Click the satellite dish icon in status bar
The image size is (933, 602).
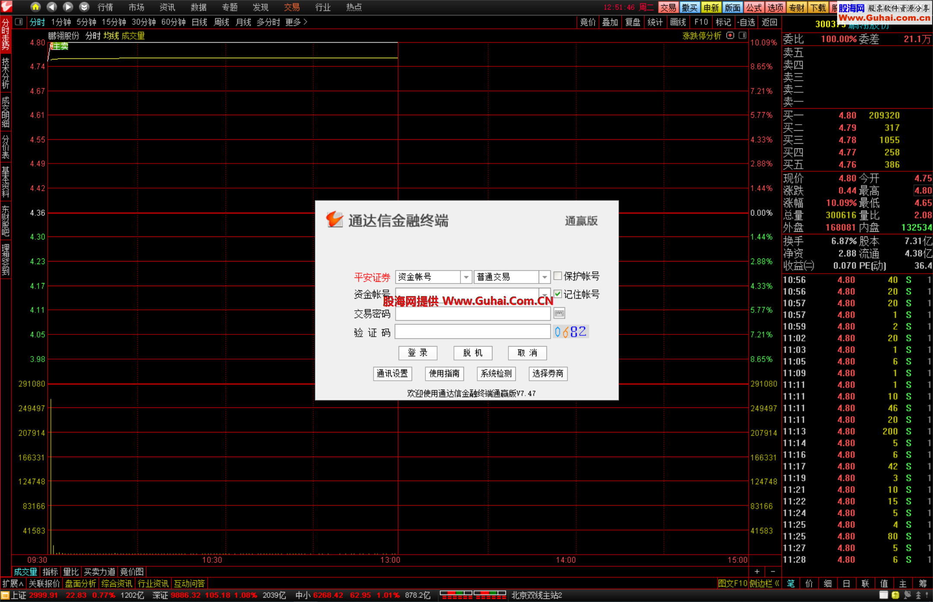click(x=907, y=595)
